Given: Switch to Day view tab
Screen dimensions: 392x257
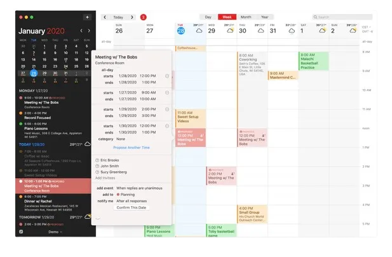Looking at the screenshot, I should (x=208, y=17).
